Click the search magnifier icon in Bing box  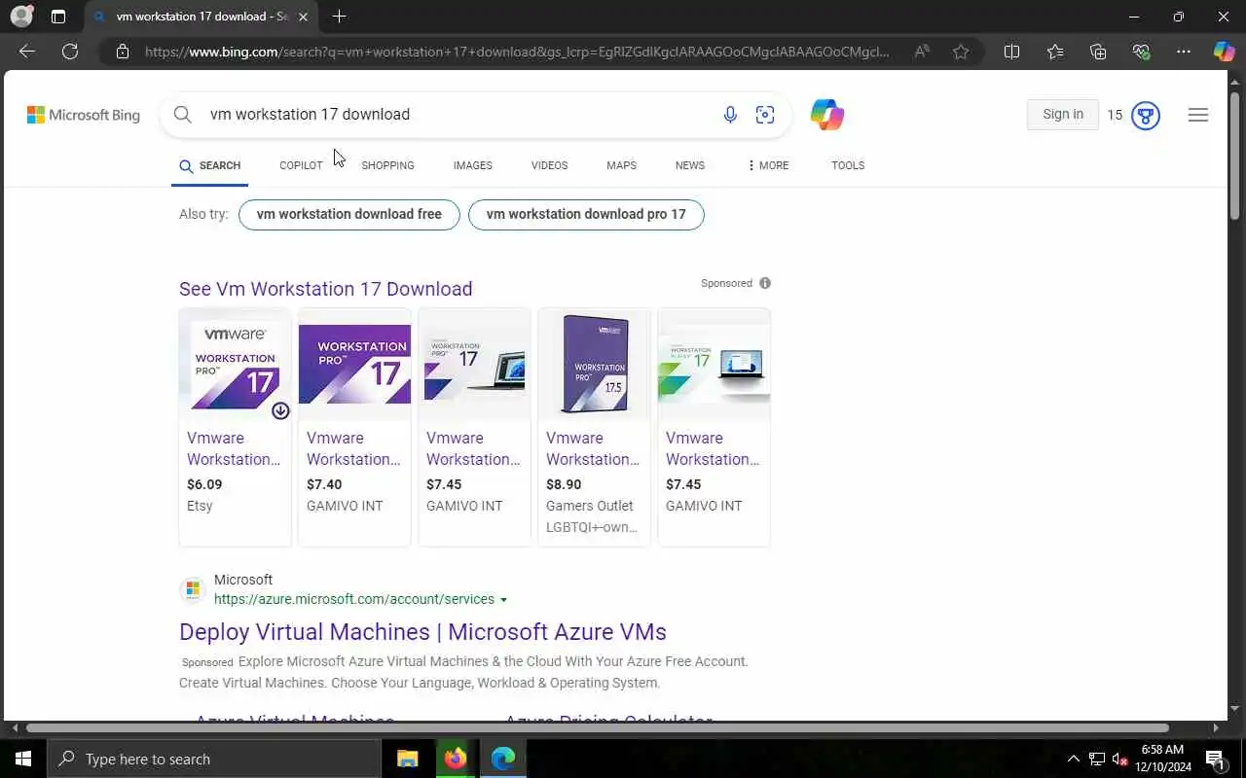click(x=183, y=115)
